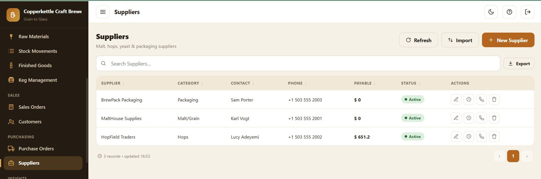Click the Copperkettle brewery logo icon

13,15
